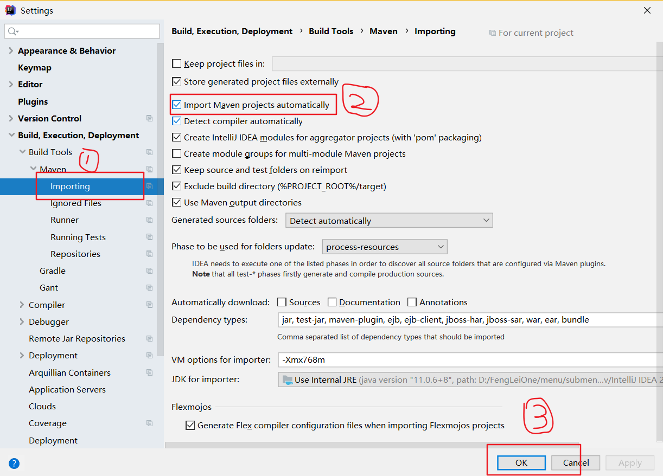This screenshot has height=476, width=663.
Task: Click the per-project icon beside Ignored Files
Action: (149, 203)
